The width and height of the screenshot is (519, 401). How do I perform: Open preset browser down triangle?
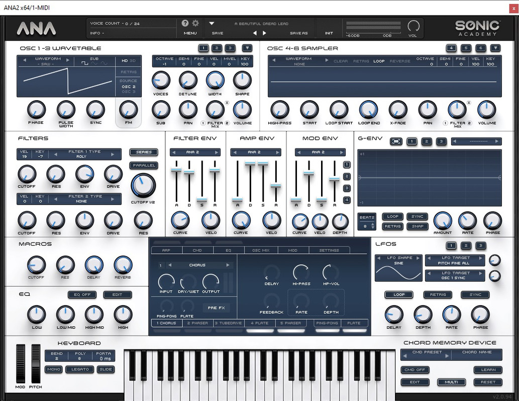[212, 24]
